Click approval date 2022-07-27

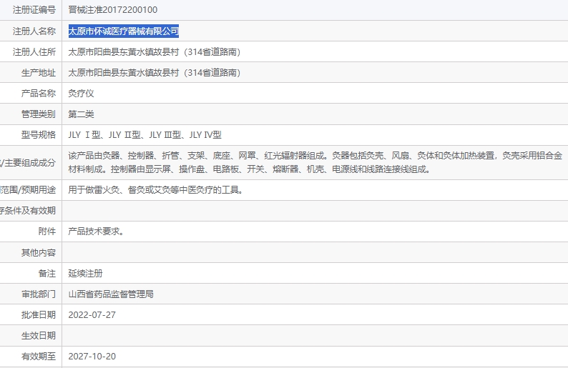coord(92,315)
